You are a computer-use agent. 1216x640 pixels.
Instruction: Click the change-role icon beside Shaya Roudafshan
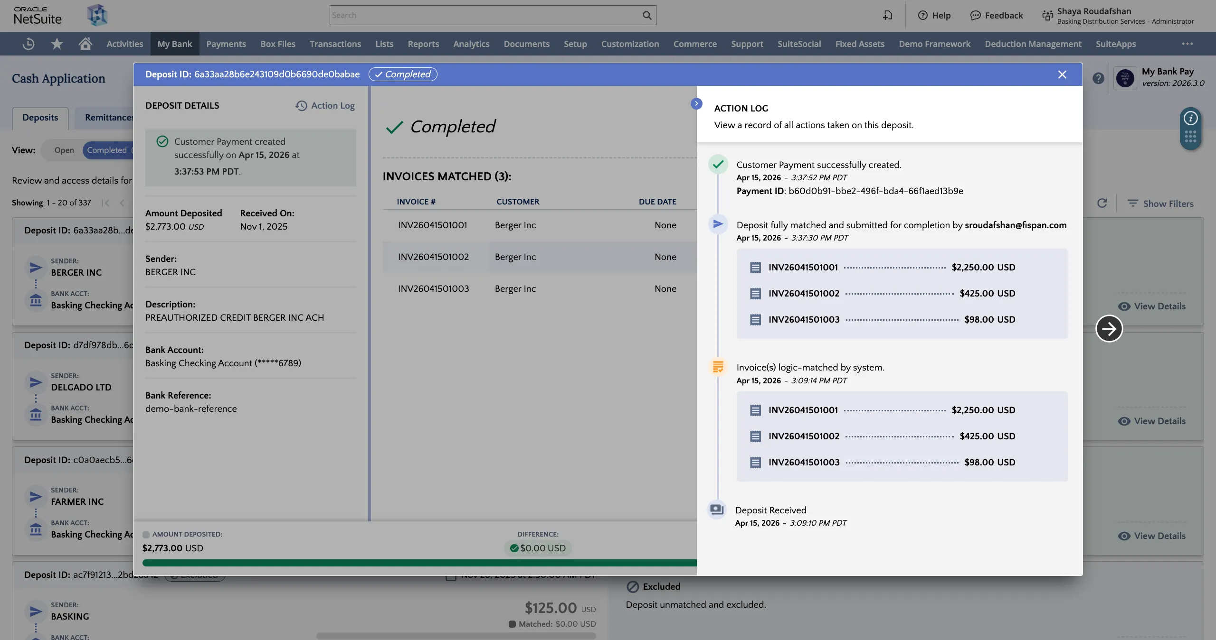[1047, 16]
